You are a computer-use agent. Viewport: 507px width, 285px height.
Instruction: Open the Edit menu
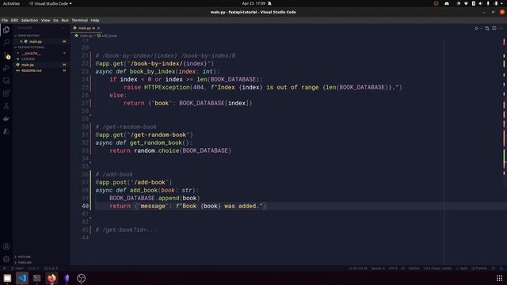14,21
